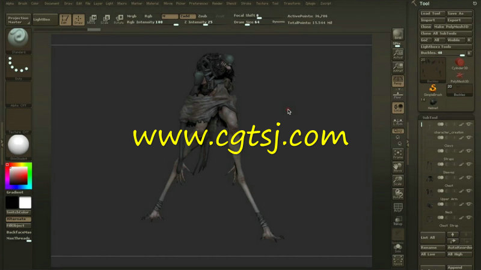Click the Actual size zoom icon
This screenshot has width=481, height=270.
click(398, 54)
